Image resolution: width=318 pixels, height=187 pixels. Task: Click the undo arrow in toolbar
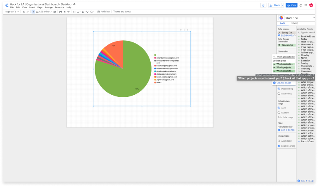coord(24,12)
